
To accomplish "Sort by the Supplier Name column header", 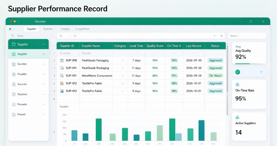I will 96,46.
